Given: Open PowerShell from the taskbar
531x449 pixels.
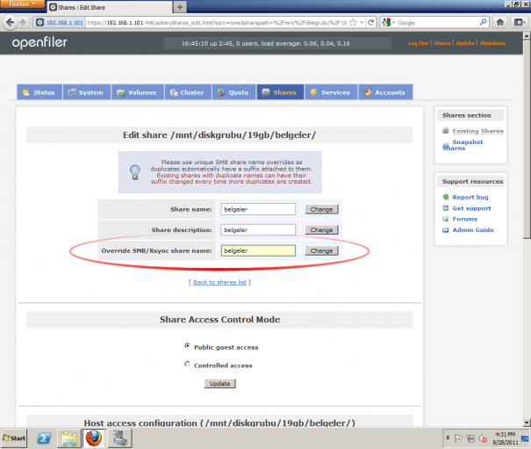Looking at the screenshot, I should click(44, 438).
